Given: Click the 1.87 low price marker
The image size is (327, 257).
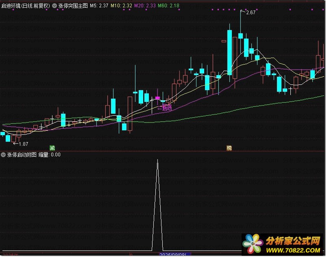Looking at the screenshot, I should pos(23,144).
